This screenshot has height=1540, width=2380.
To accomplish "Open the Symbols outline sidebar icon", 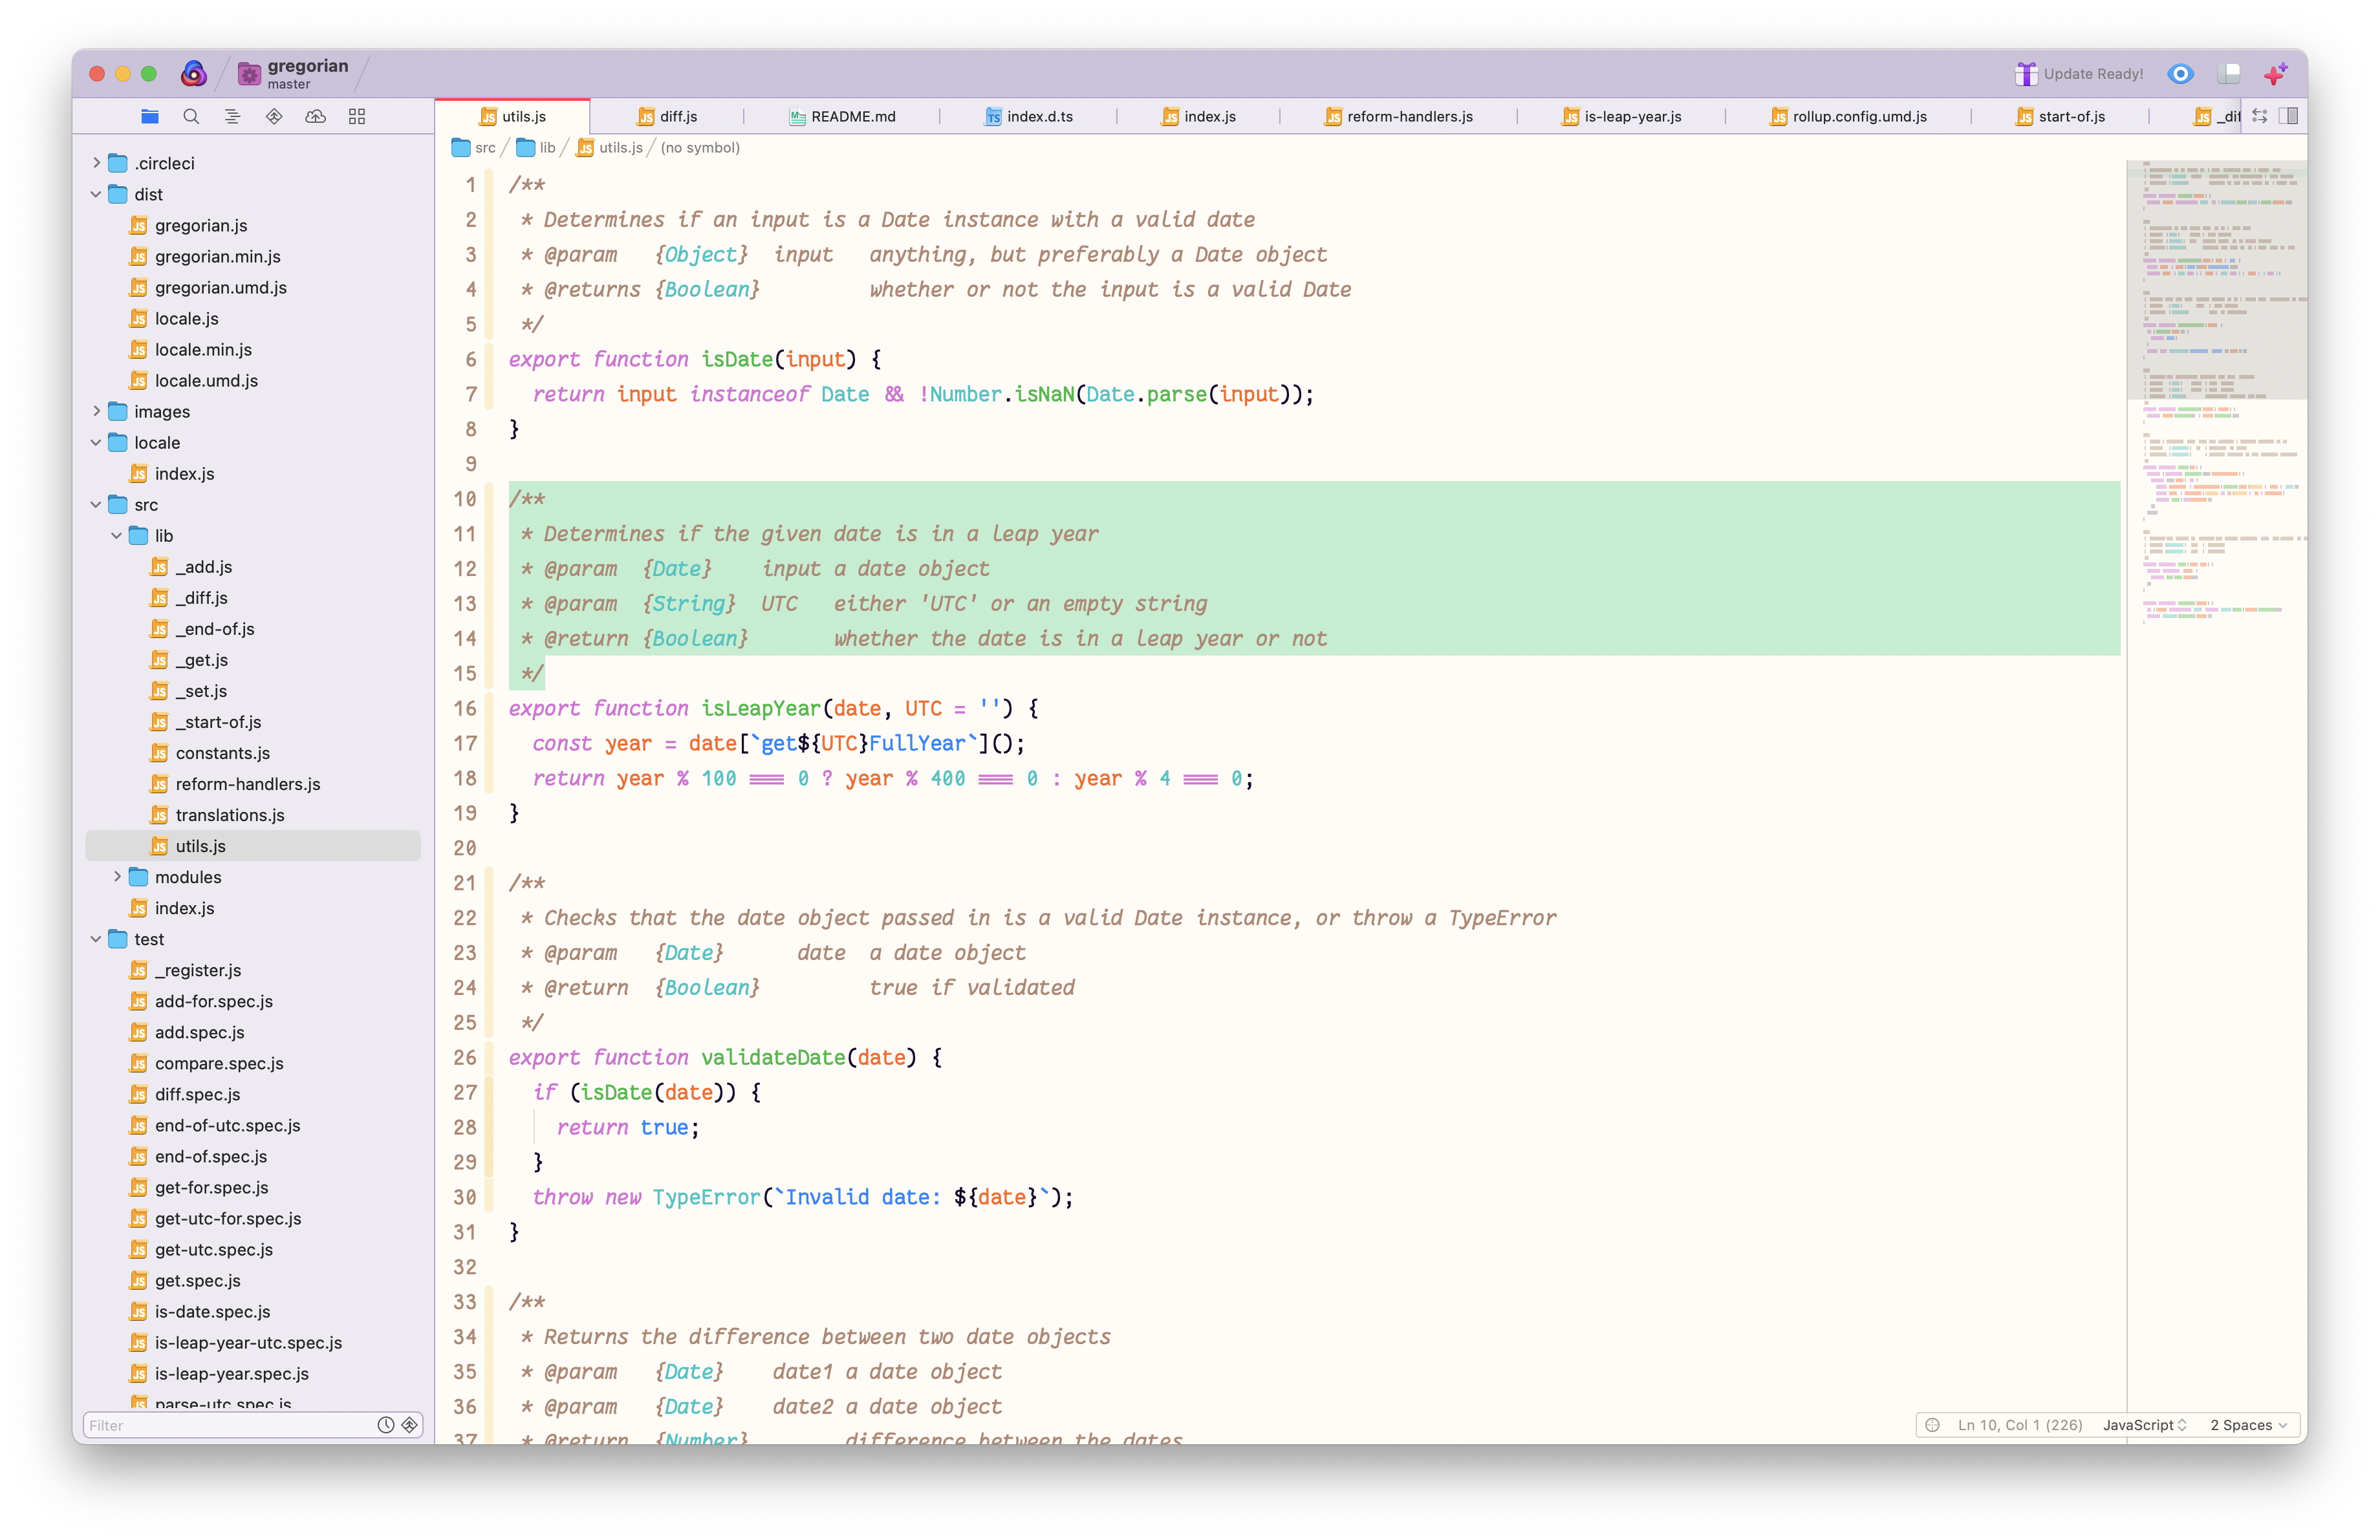I will point(232,117).
